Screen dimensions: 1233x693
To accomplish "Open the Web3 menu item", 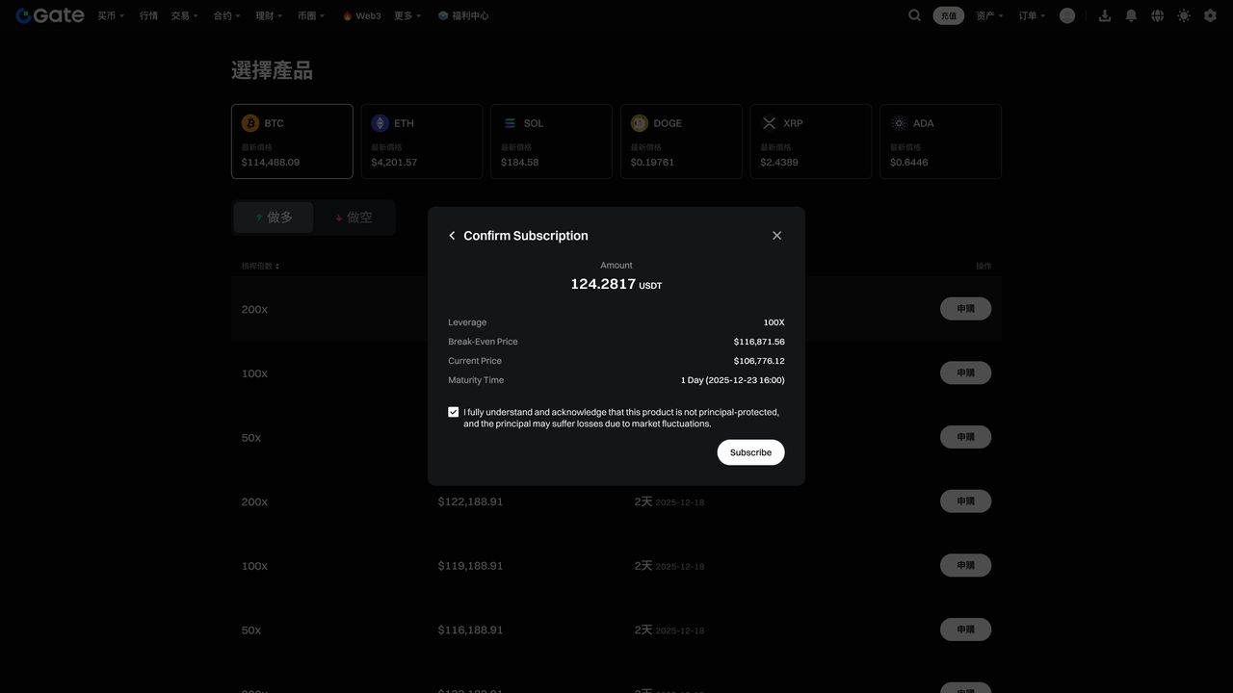I will tap(362, 15).
